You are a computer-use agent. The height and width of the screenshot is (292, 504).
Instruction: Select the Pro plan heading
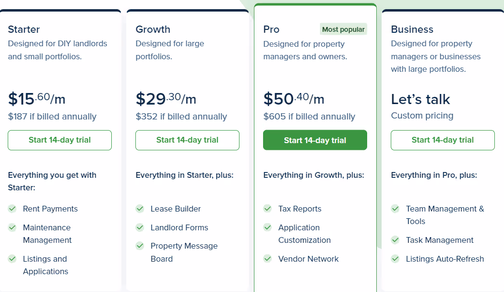(x=271, y=29)
